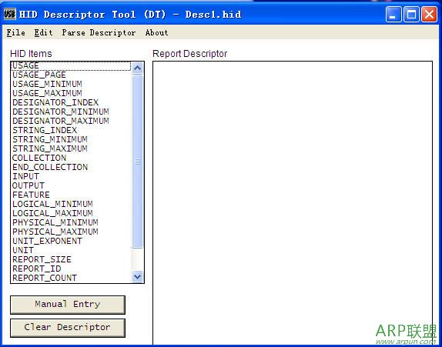The width and height of the screenshot is (442, 347).
Task: Minimize the HID Descriptor Tool window
Action: [x=393, y=14]
